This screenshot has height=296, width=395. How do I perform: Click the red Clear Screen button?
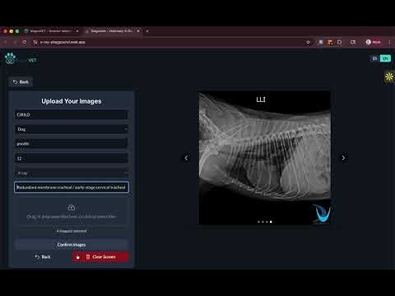100,257
